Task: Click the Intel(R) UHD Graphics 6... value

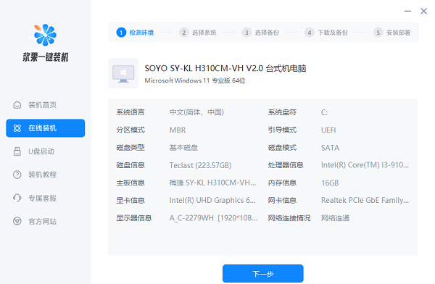Action: click(212, 200)
